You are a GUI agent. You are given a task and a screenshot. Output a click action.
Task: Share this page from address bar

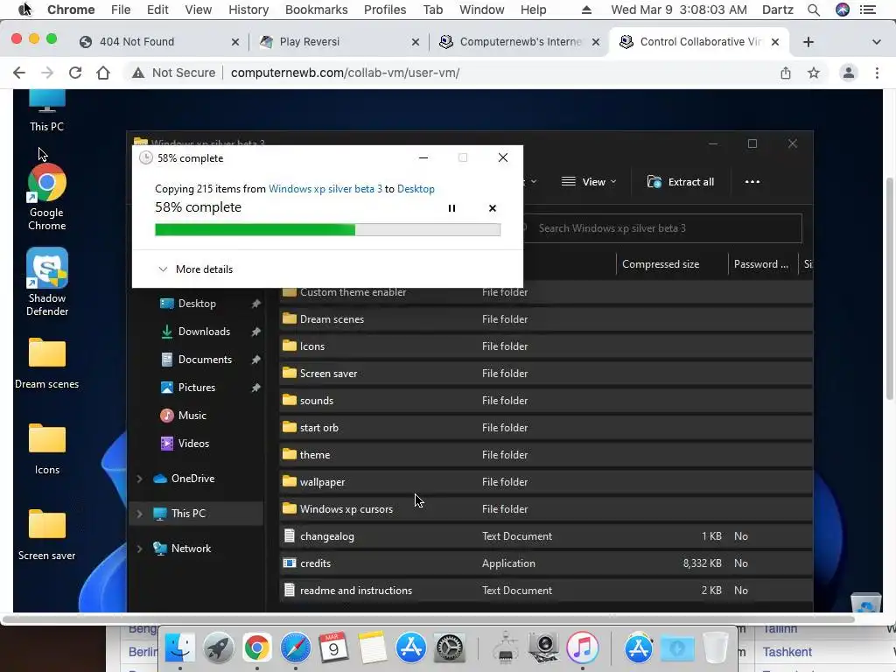(x=786, y=73)
